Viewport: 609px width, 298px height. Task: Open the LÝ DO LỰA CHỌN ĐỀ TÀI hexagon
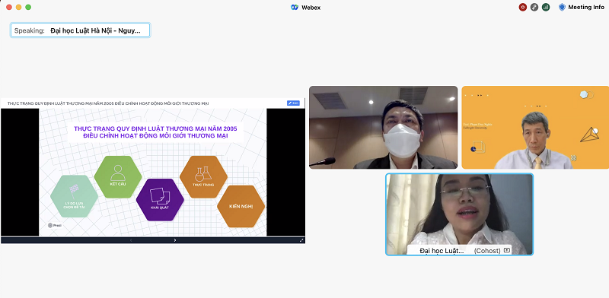[74, 196]
